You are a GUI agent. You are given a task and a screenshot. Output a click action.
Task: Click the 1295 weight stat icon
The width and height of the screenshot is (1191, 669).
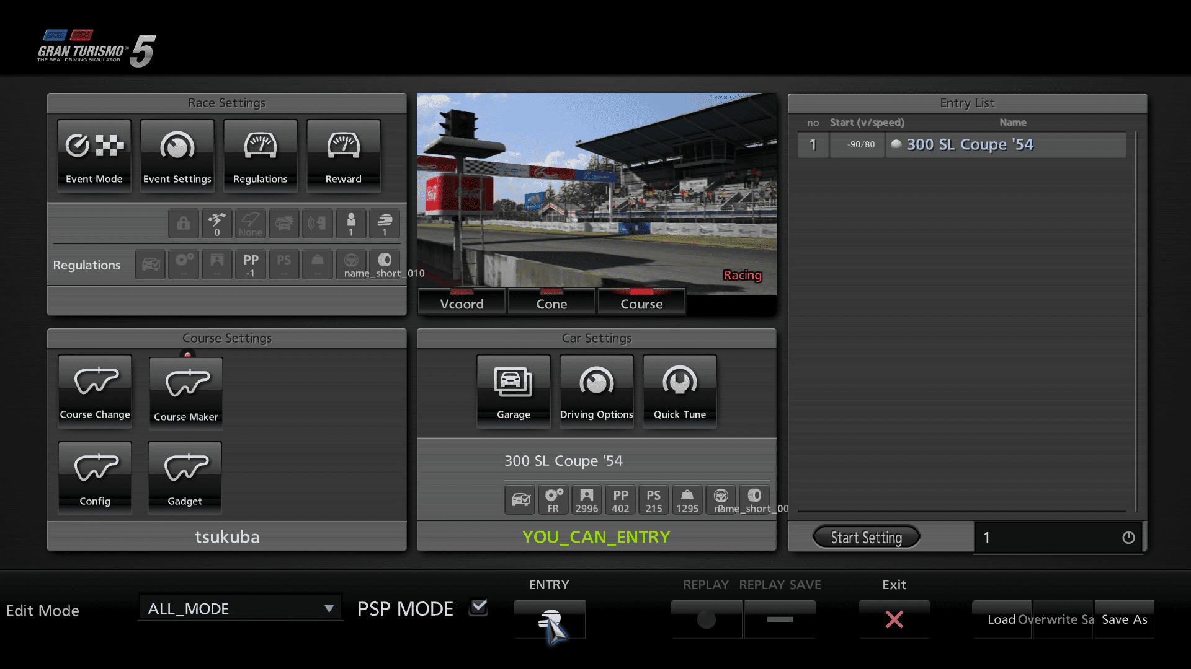(x=687, y=500)
